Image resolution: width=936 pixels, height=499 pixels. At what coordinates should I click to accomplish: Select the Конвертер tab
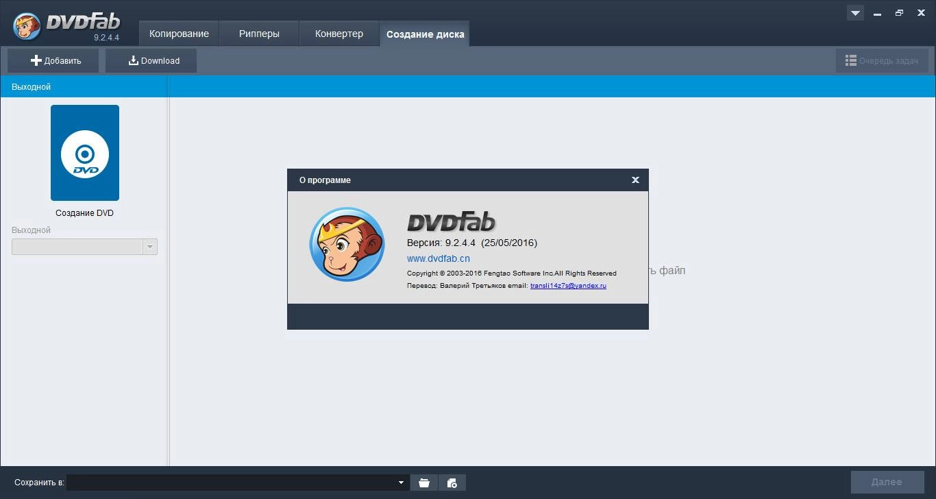339,34
